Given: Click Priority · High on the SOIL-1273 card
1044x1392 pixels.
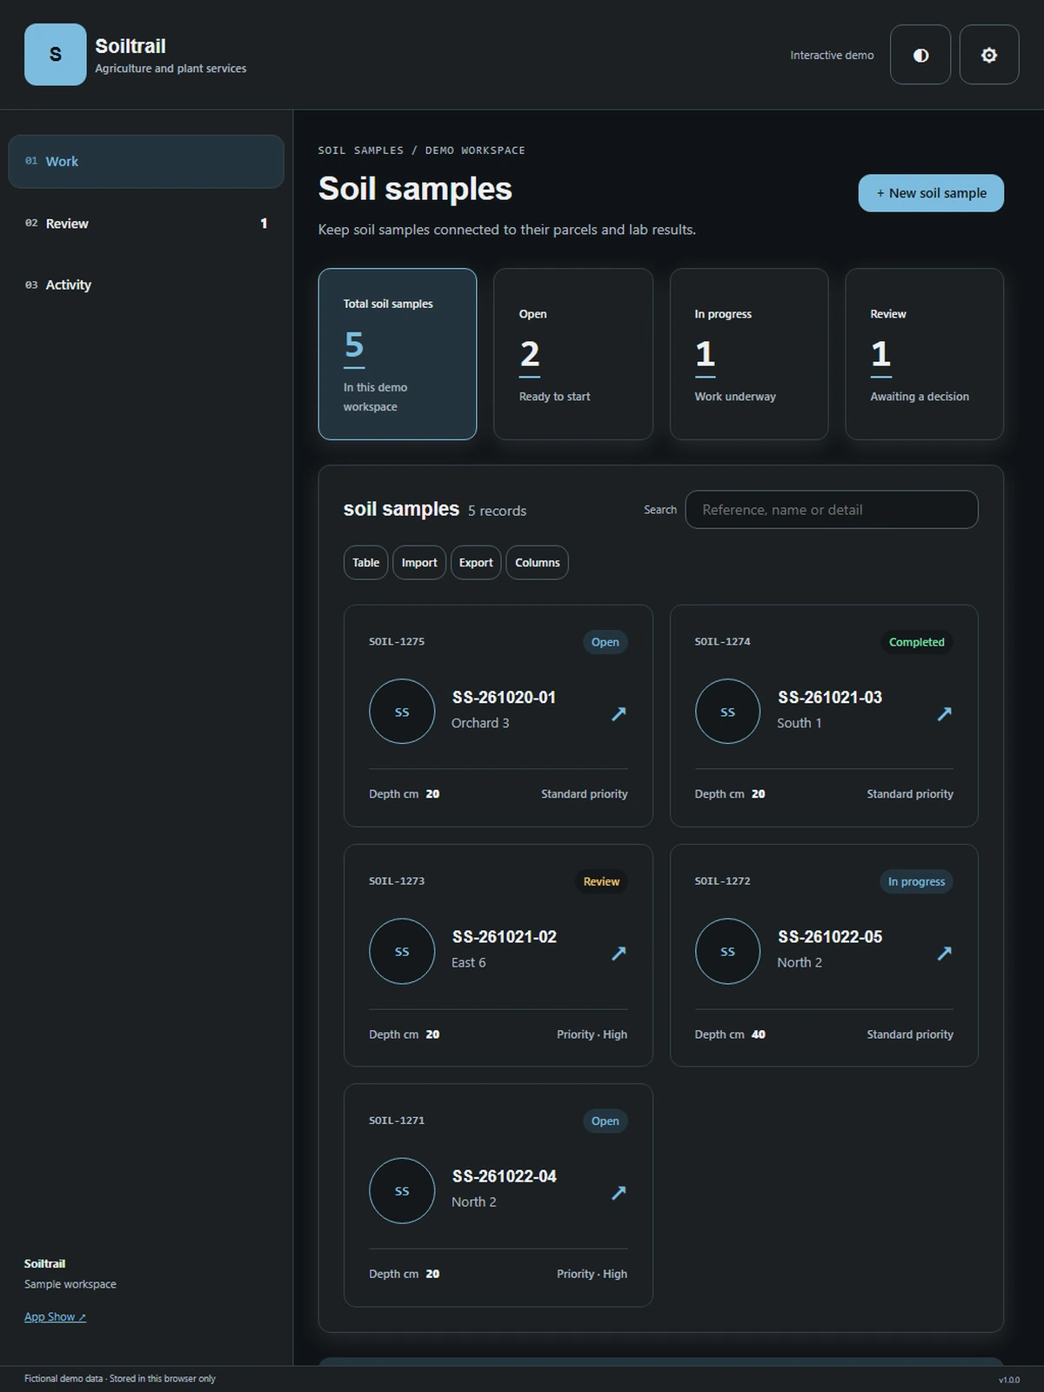Looking at the screenshot, I should point(592,1034).
